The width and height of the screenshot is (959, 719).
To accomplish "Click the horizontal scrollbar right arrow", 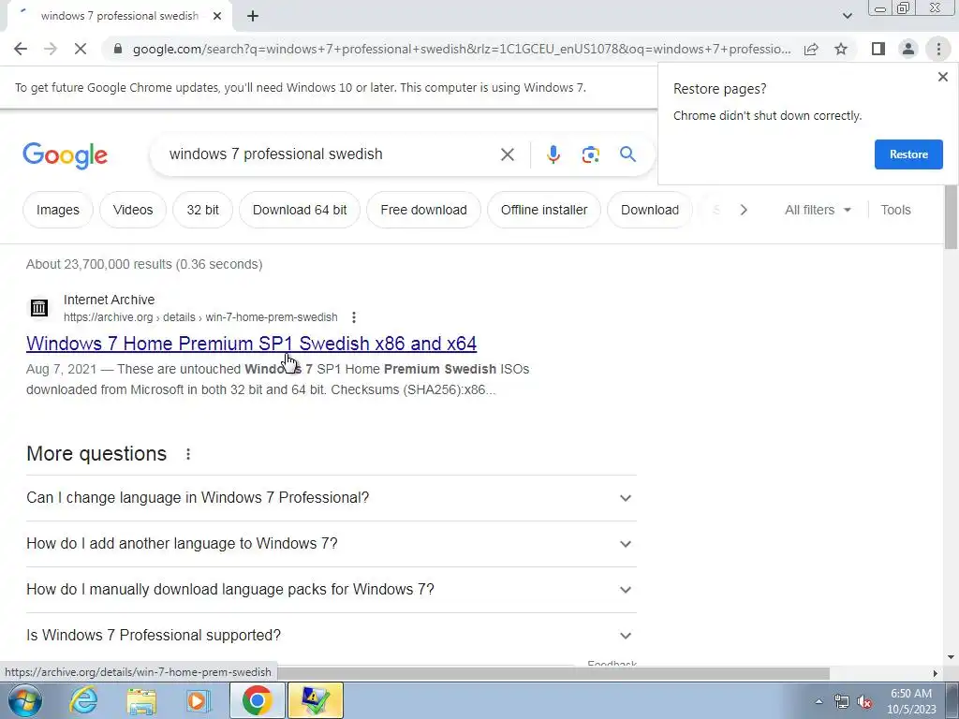I will (936, 673).
